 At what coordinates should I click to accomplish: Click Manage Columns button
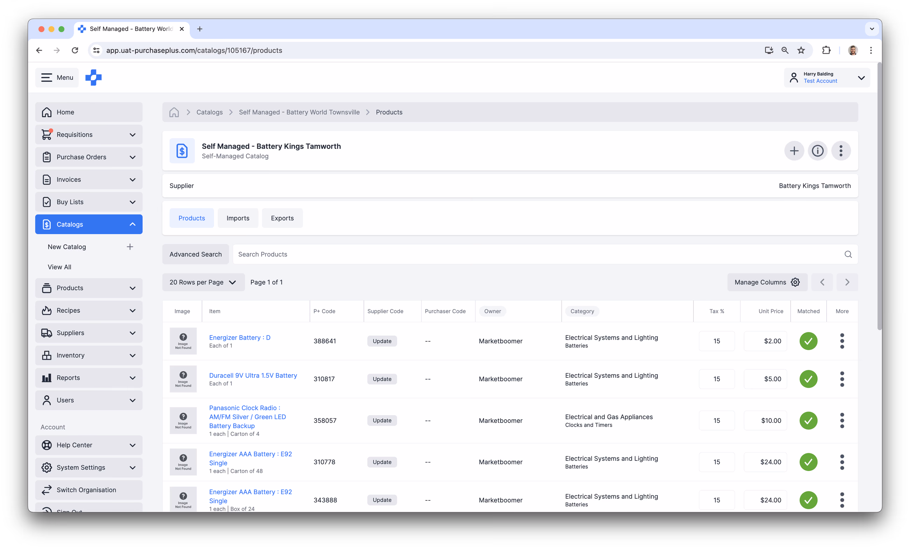pos(768,282)
